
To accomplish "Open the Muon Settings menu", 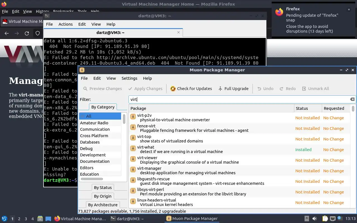I will 129,78.
